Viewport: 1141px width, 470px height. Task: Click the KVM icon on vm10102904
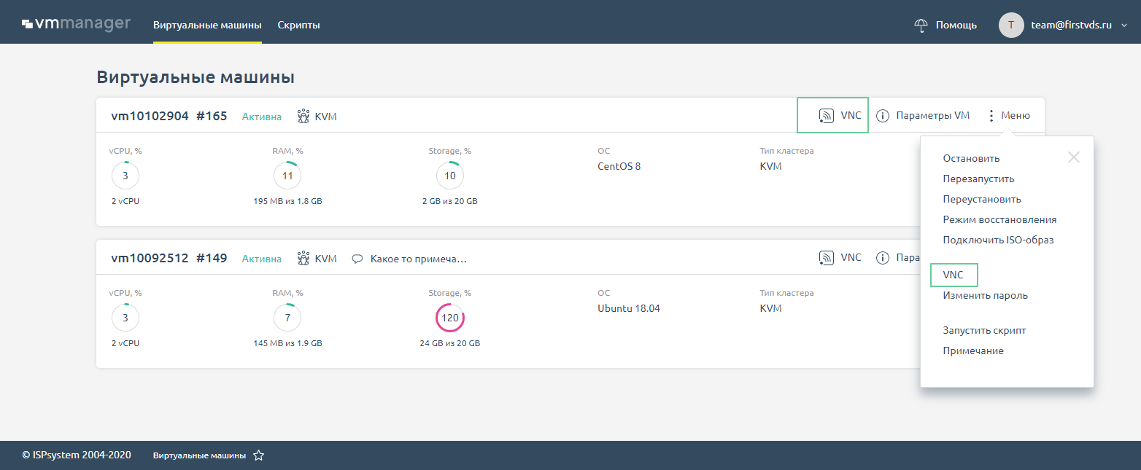coord(303,116)
